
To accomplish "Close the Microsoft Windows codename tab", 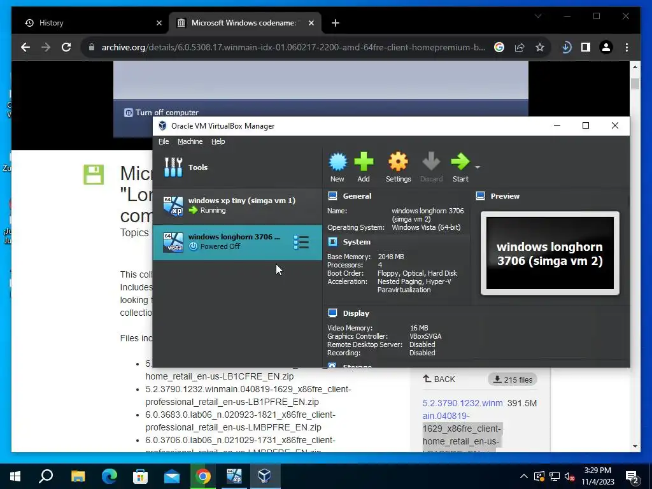I will point(311,23).
